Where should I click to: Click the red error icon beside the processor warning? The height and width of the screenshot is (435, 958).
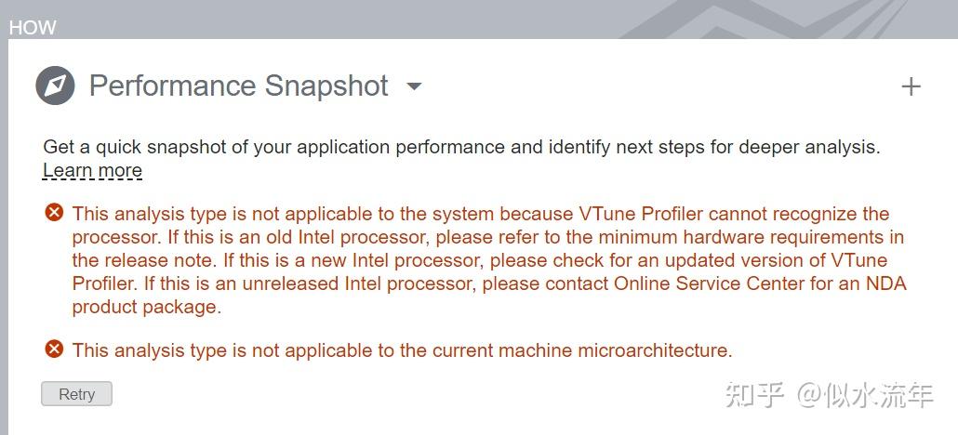click(55, 213)
